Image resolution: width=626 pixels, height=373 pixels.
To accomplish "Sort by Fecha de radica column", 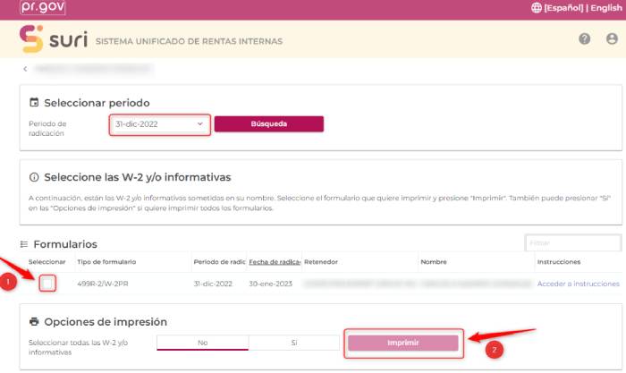I will [275, 262].
